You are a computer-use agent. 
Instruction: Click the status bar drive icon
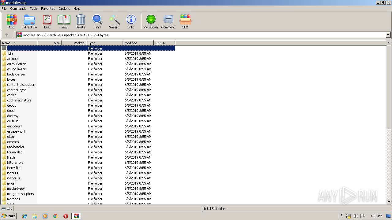(4, 209)
